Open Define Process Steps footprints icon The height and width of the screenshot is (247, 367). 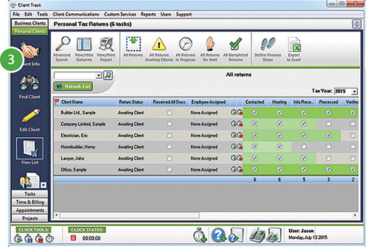(268, 44)
